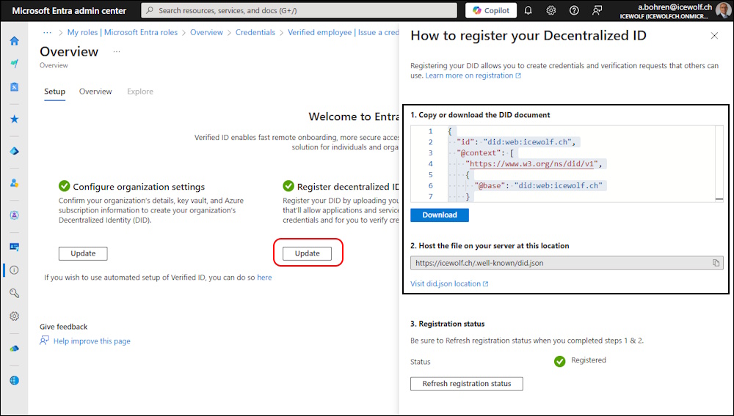734x416 pixels.
Task: Close the How to register panel
Action: (714, 35)
